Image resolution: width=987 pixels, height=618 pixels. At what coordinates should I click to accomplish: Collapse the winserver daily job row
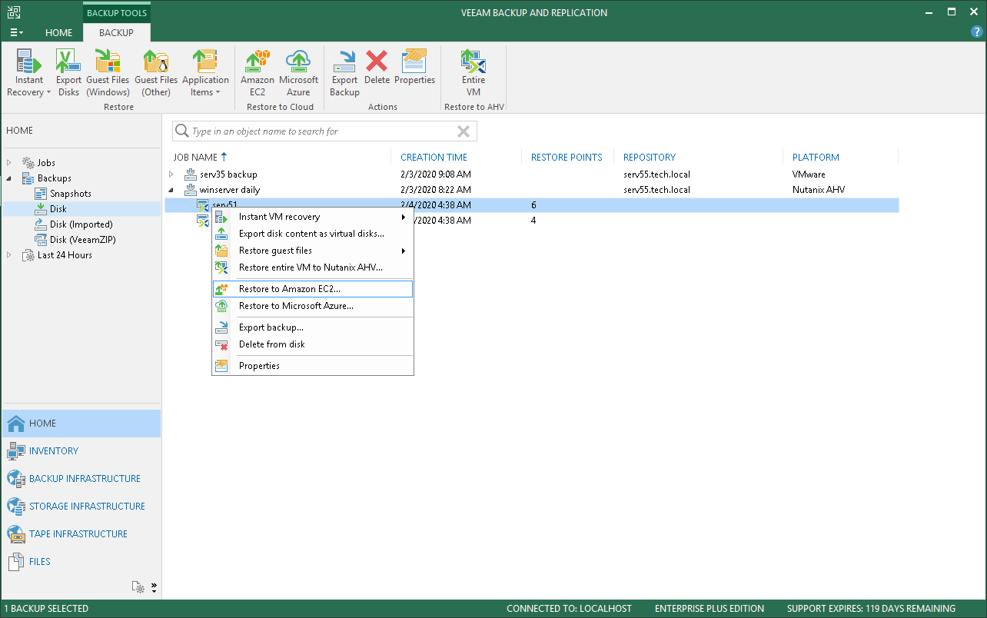pyautogui.click(x=171, y=190)
